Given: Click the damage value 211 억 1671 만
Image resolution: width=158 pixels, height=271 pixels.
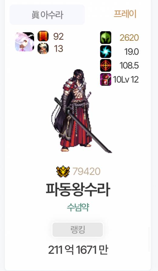Looking at the screenshot, I should (x=78, y=250).
